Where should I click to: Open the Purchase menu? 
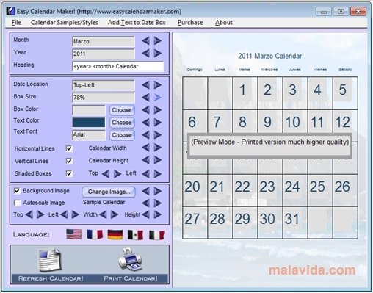pyautogui.click(x=190, y=23)
